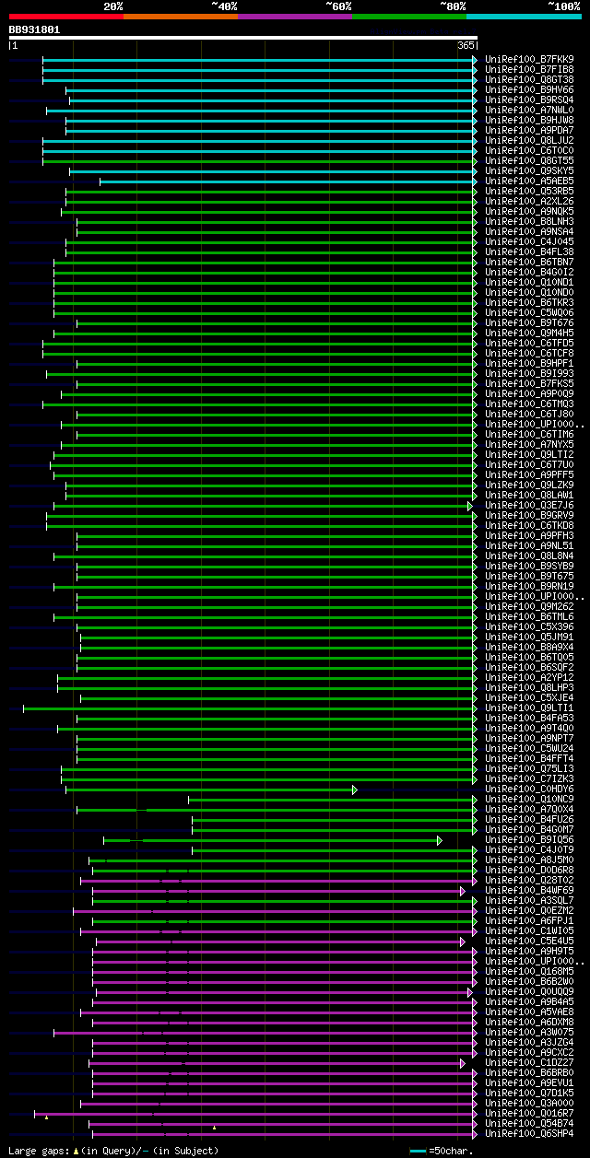590x1158 pixels.
Task: Pick the UniRef100_Q53RB5 hit
Action: [x=529, y=192]
